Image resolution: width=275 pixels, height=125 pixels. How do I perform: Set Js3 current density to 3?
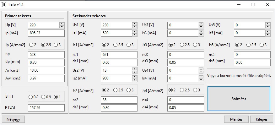[197, 45]
